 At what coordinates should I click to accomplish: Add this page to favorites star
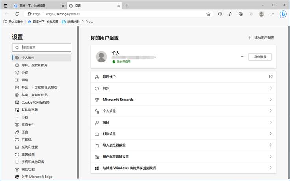(x=208, y=14)
